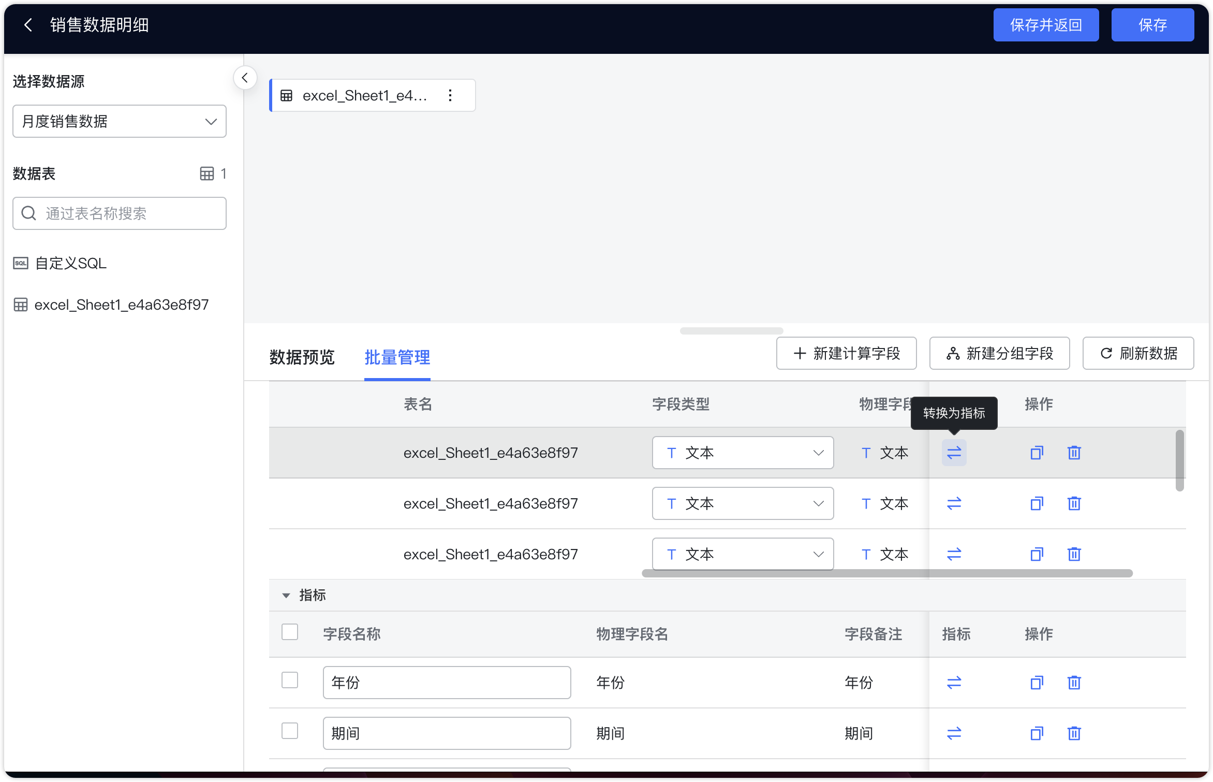Click the swap icon in the 年份 row
Image resolution: width=1213 pixels, height=782 pixels.
coord(954,683)
